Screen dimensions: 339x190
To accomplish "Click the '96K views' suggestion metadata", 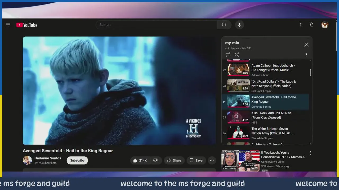I will tap(267, 166).
